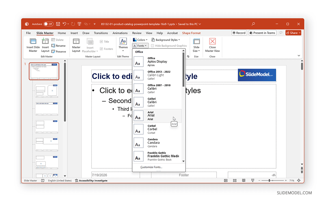This screenshot has width=325, height=201.
Task: Click the 71% zoom level
Action: coord(292,180)
